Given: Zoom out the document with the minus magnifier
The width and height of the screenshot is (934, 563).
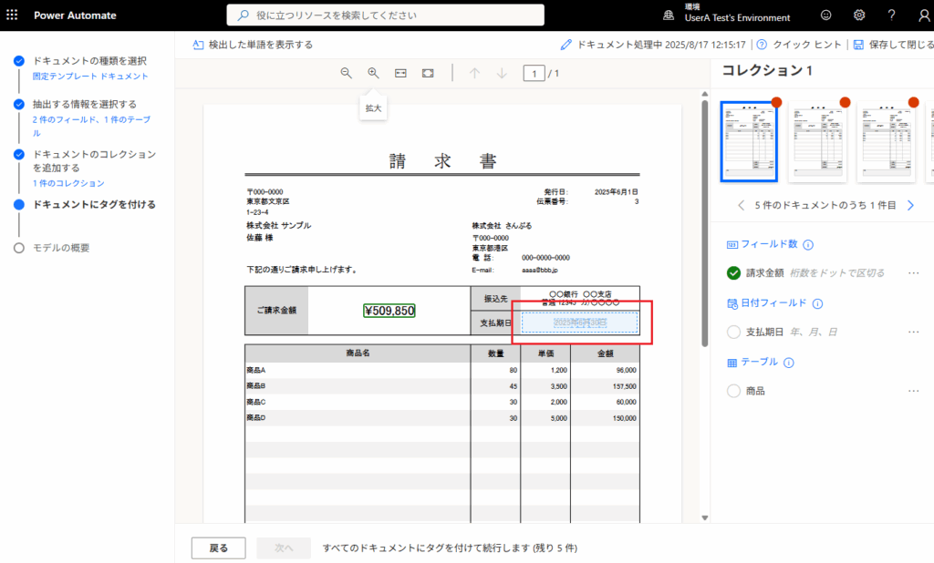Looking at the screenshot, I should [346, 73].
